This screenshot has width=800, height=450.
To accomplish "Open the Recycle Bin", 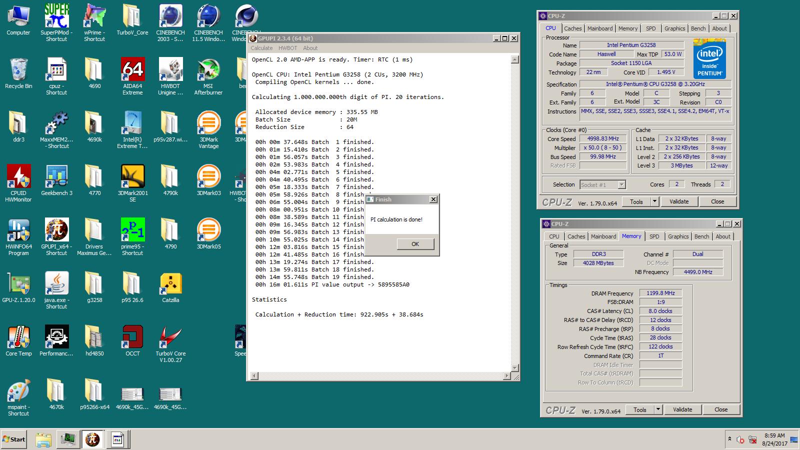I will point(18,73).
